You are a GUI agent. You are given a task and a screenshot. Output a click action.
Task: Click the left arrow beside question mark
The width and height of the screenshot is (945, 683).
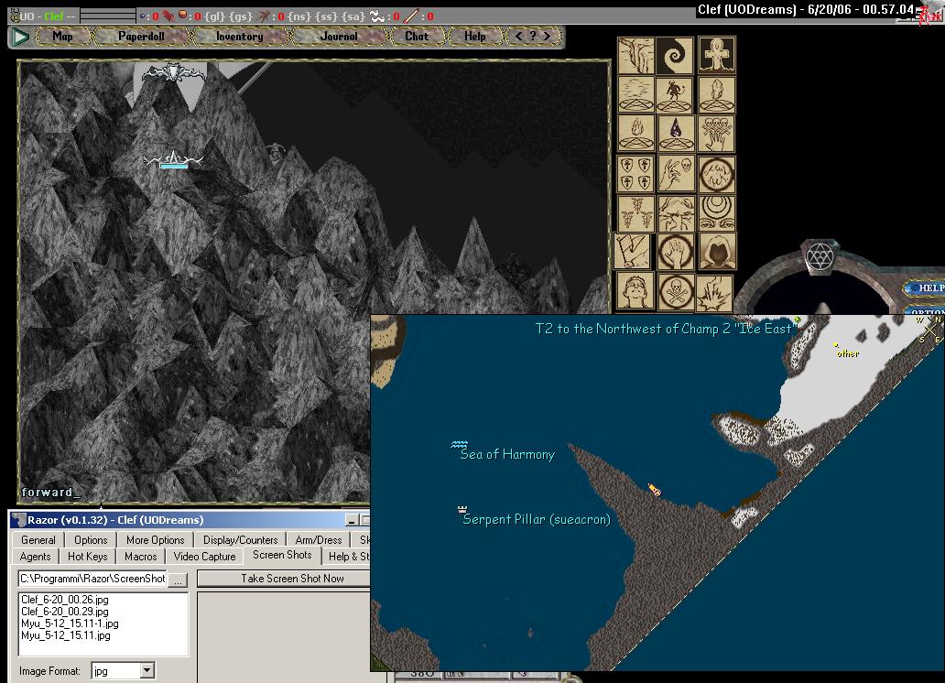[x=519, y=37]
